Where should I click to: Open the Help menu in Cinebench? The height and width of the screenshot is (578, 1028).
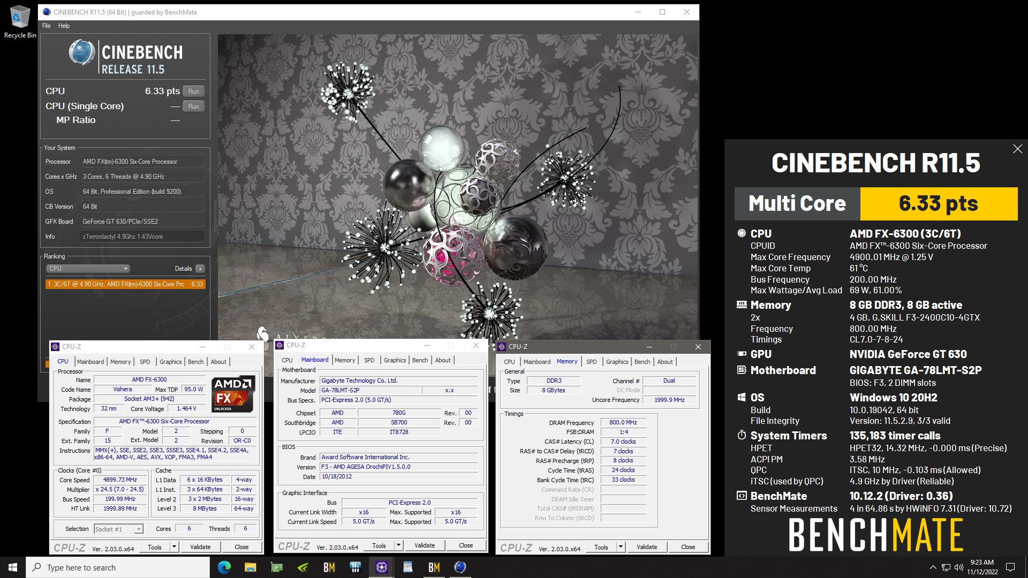64,26
